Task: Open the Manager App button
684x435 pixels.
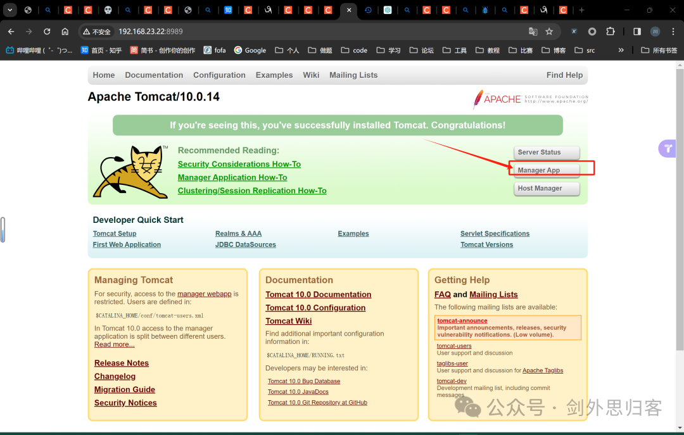Action: (x=547, y=170)
